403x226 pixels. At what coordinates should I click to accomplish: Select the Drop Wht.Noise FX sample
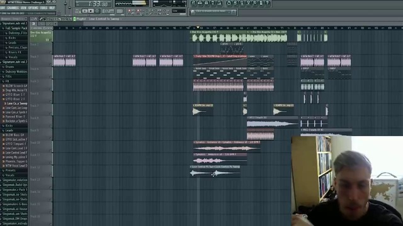(x=15, y=90)
